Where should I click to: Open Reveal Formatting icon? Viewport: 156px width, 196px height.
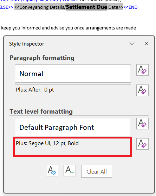(52, 170)
